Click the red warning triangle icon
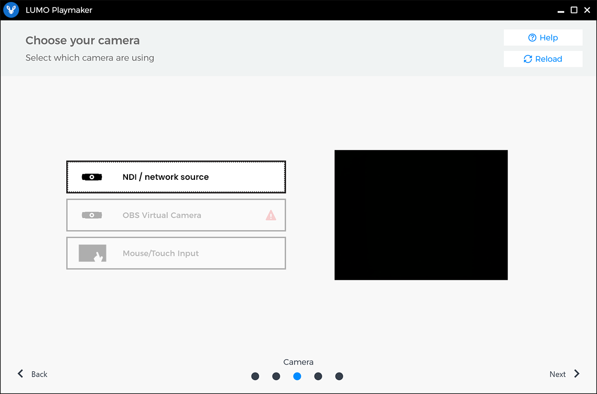Image resolution: width=597 pixels, height=394 pixels. tap(271, 215)
